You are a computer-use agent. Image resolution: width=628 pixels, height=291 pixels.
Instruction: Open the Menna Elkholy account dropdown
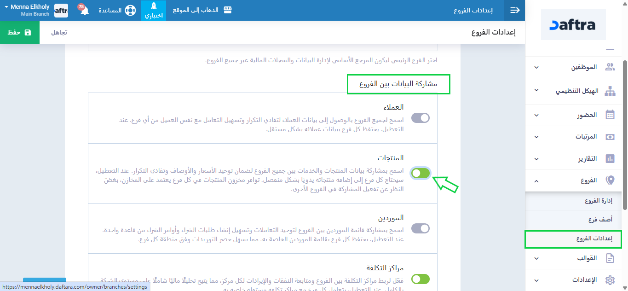(x=27, y=10)
